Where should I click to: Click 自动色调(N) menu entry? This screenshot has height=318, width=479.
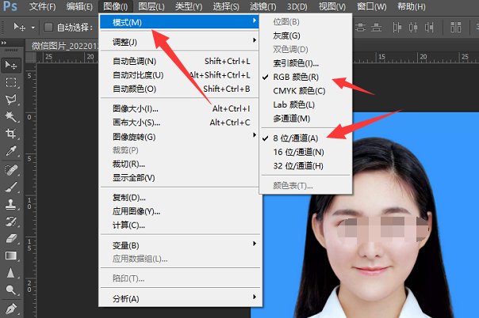[x=179, y=61]
